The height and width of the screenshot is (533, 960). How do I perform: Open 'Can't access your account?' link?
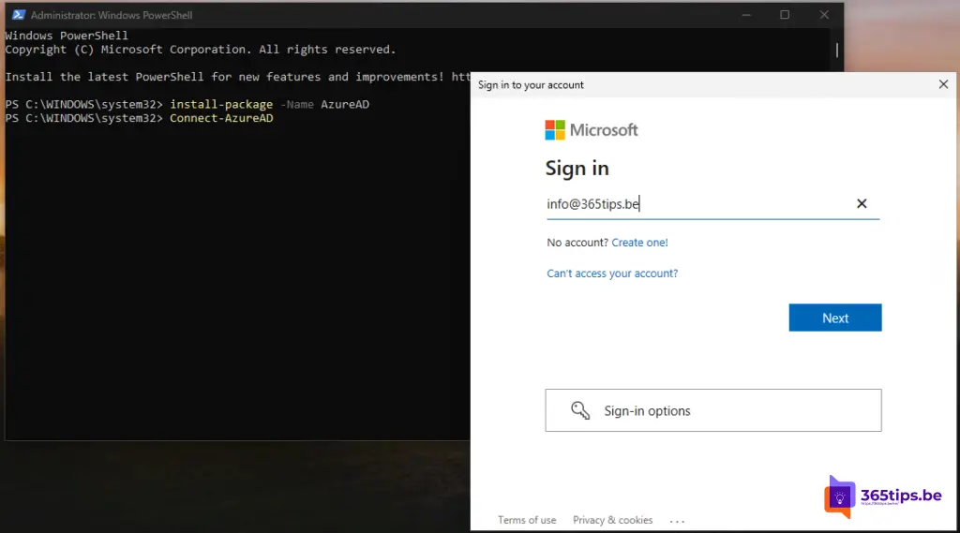point(612,273)
